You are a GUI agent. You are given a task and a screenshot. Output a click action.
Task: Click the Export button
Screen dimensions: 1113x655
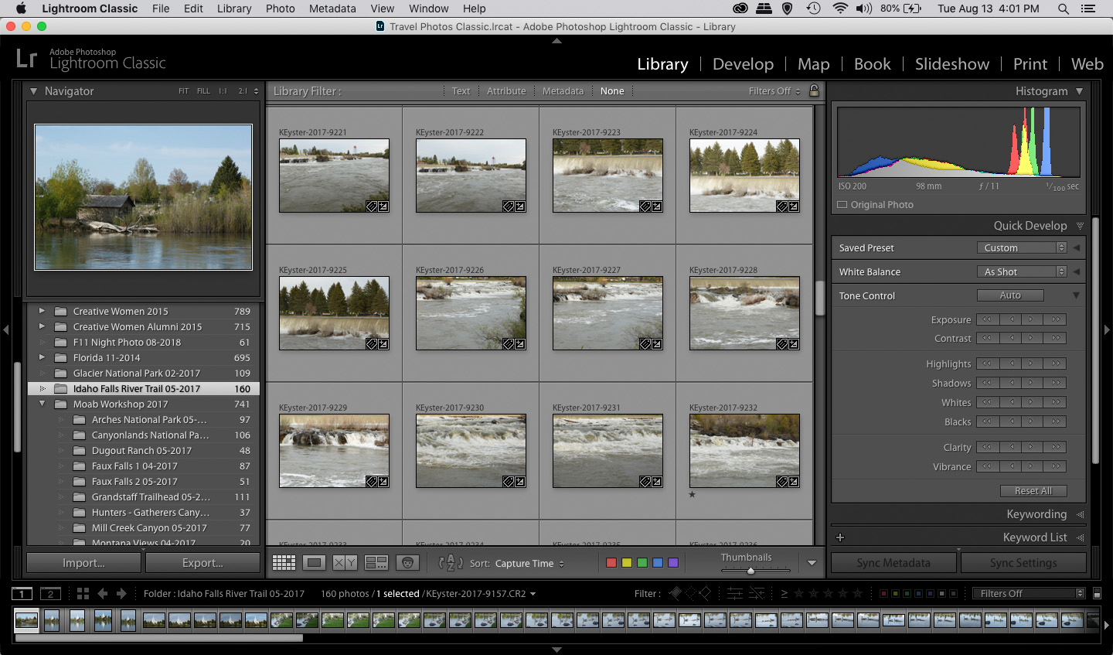(203, 563)
